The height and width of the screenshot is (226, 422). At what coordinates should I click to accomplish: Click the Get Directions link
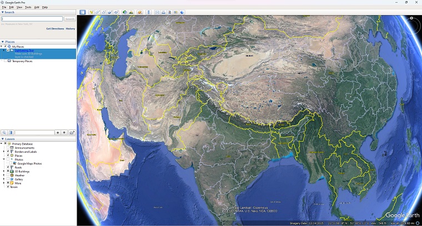tap(55, 28)
